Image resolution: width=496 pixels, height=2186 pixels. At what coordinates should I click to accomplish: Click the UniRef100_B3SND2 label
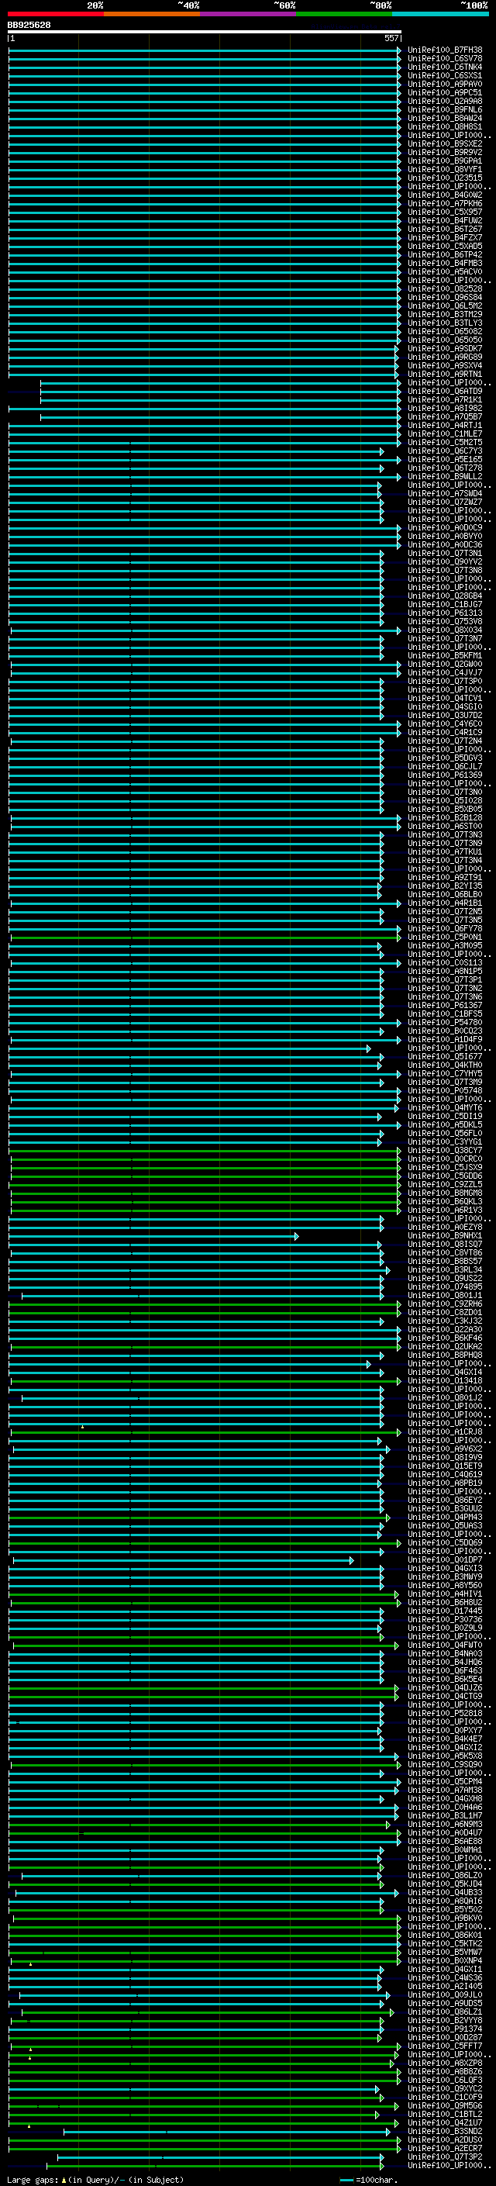[x=445, y=2132]
